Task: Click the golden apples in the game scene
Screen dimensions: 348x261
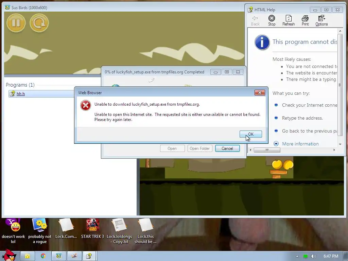Action: [x=282, y=164]
